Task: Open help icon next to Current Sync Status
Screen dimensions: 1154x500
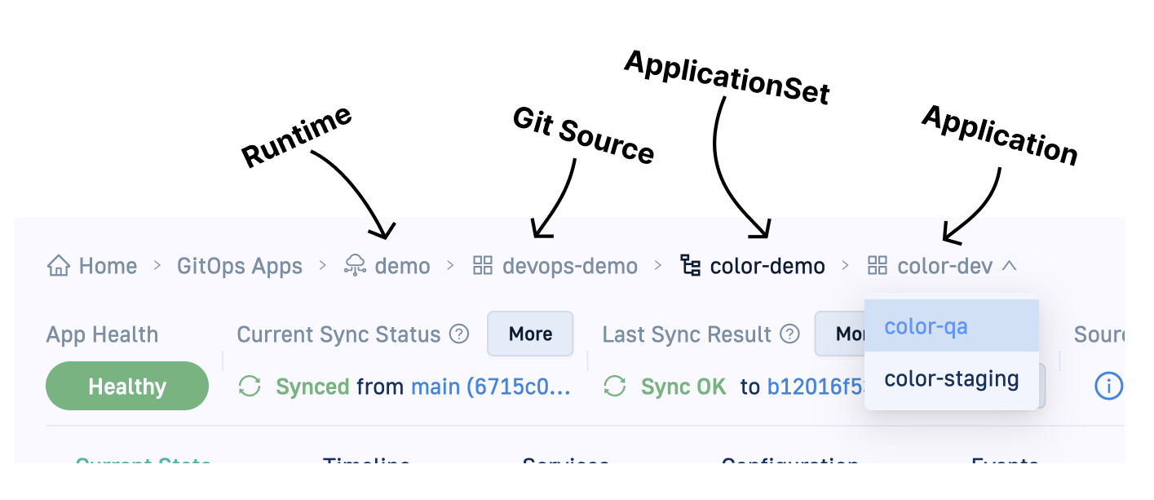Action: point(460,334)
